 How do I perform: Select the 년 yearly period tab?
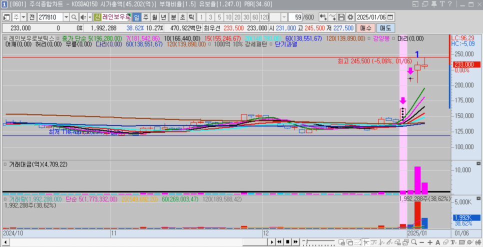click(163, 17)
